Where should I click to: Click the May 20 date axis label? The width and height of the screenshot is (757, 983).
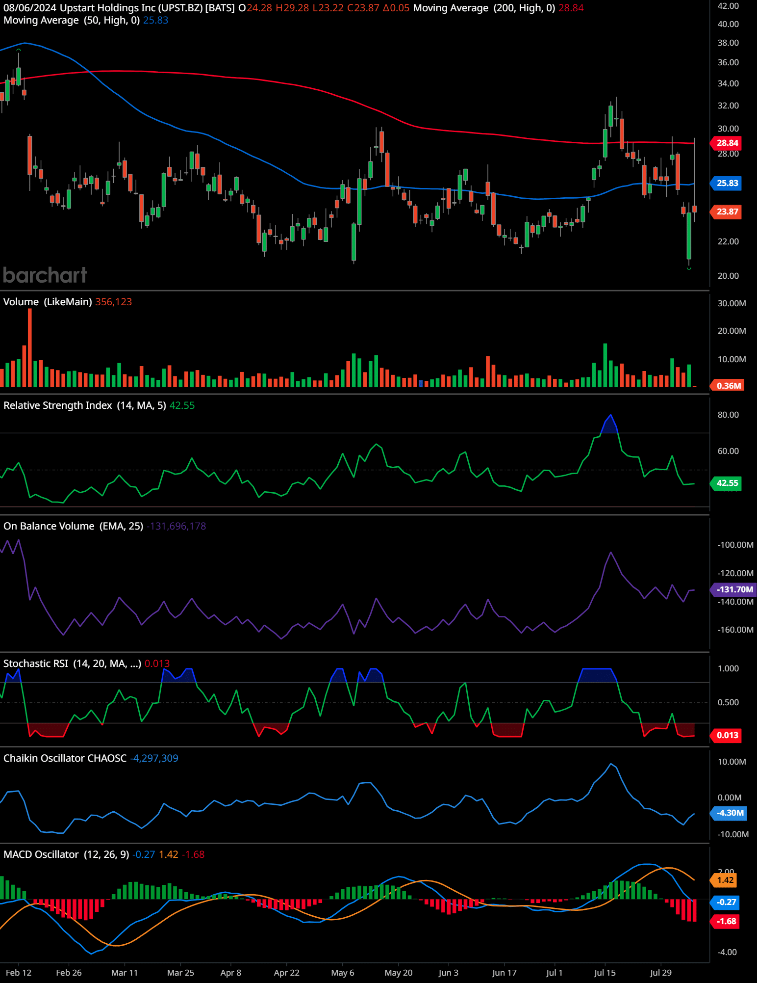point(398,973)
